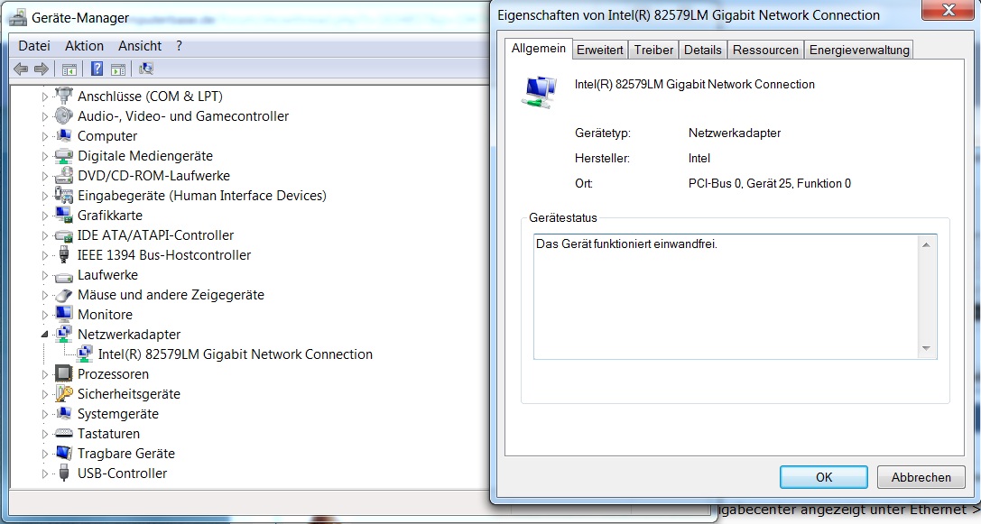Click the show console tree toolbar icon
Screen dimensions: 981x524
coord(69,69)
